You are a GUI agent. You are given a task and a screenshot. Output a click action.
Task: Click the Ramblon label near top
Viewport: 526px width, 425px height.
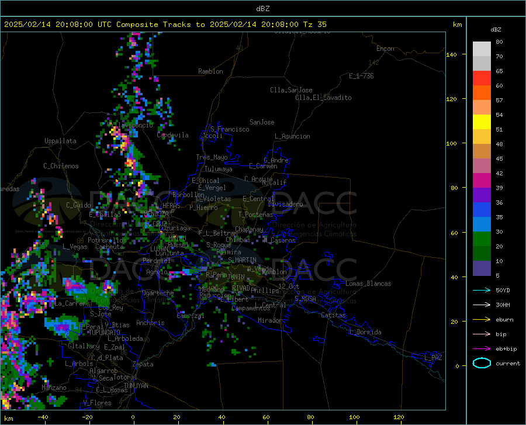210,71
